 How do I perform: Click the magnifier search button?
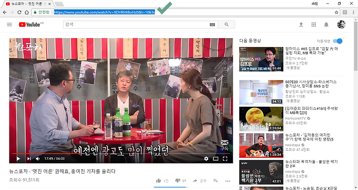pyautogui.click(x=227, y=24)
